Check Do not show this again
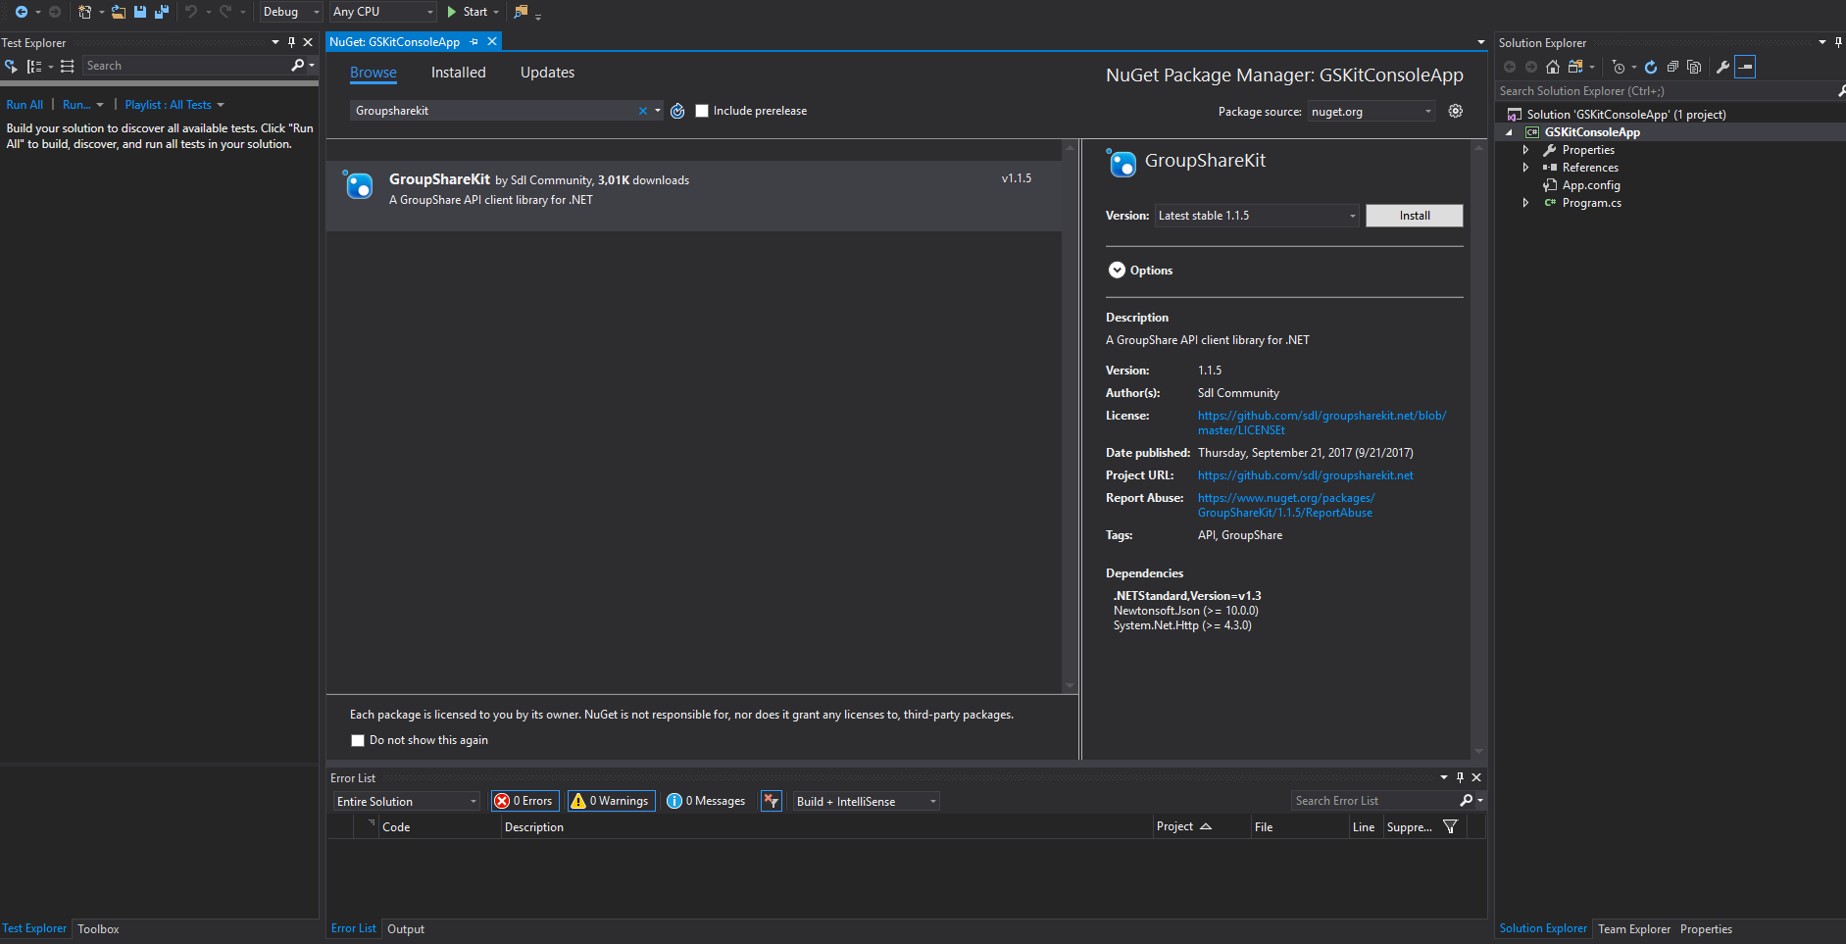 click(358, 740)
